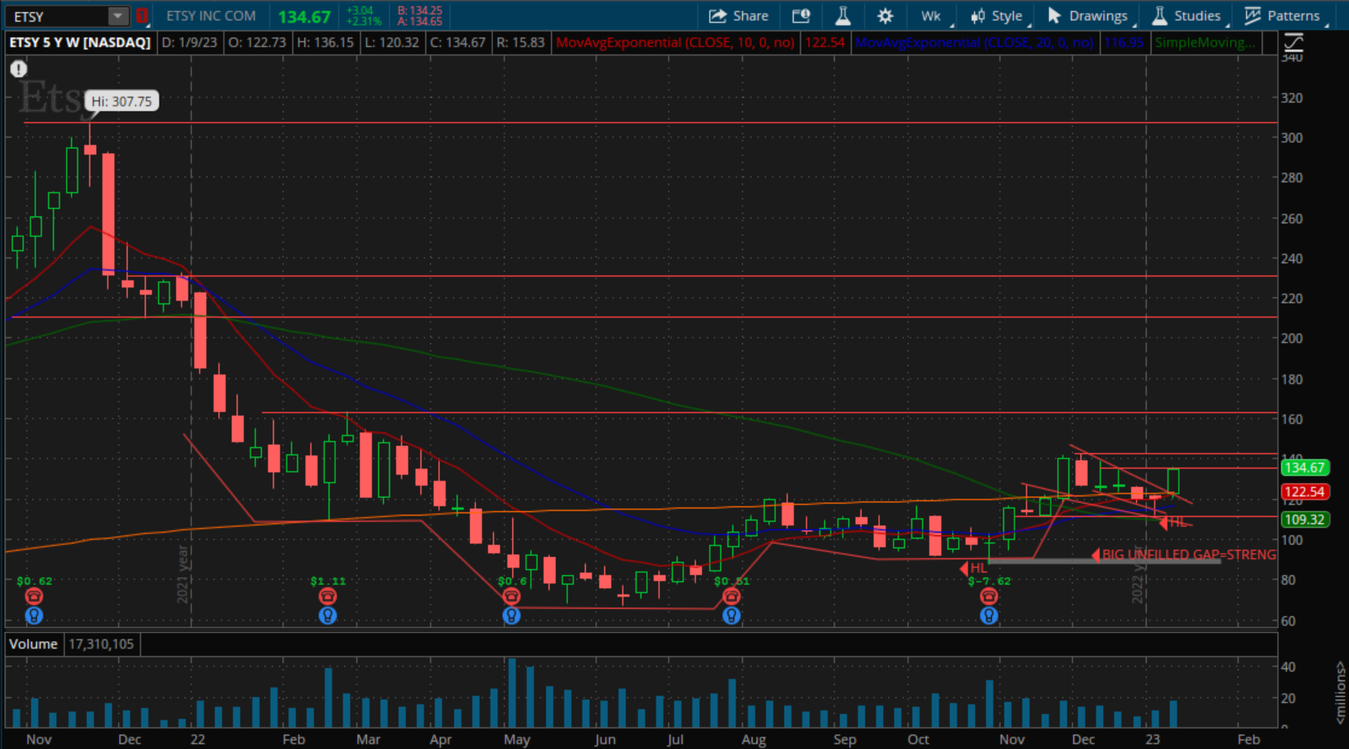The width and height of the screenshot is (1349, 749).
Task: Open the Drawings tools menu
Action: coord(1089,16)
